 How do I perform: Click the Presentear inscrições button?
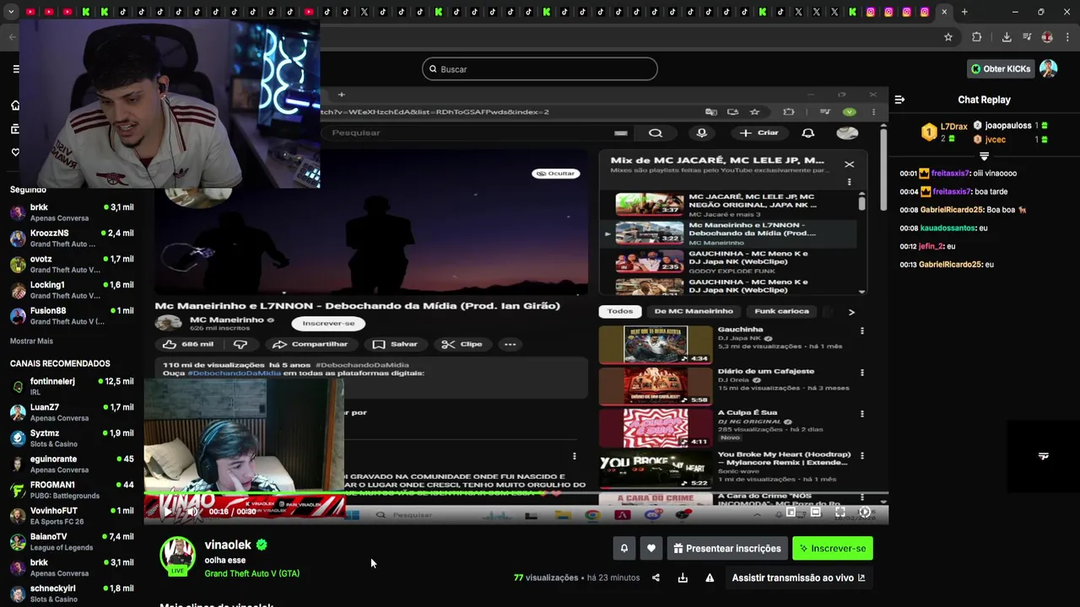(x=727, y=548)
